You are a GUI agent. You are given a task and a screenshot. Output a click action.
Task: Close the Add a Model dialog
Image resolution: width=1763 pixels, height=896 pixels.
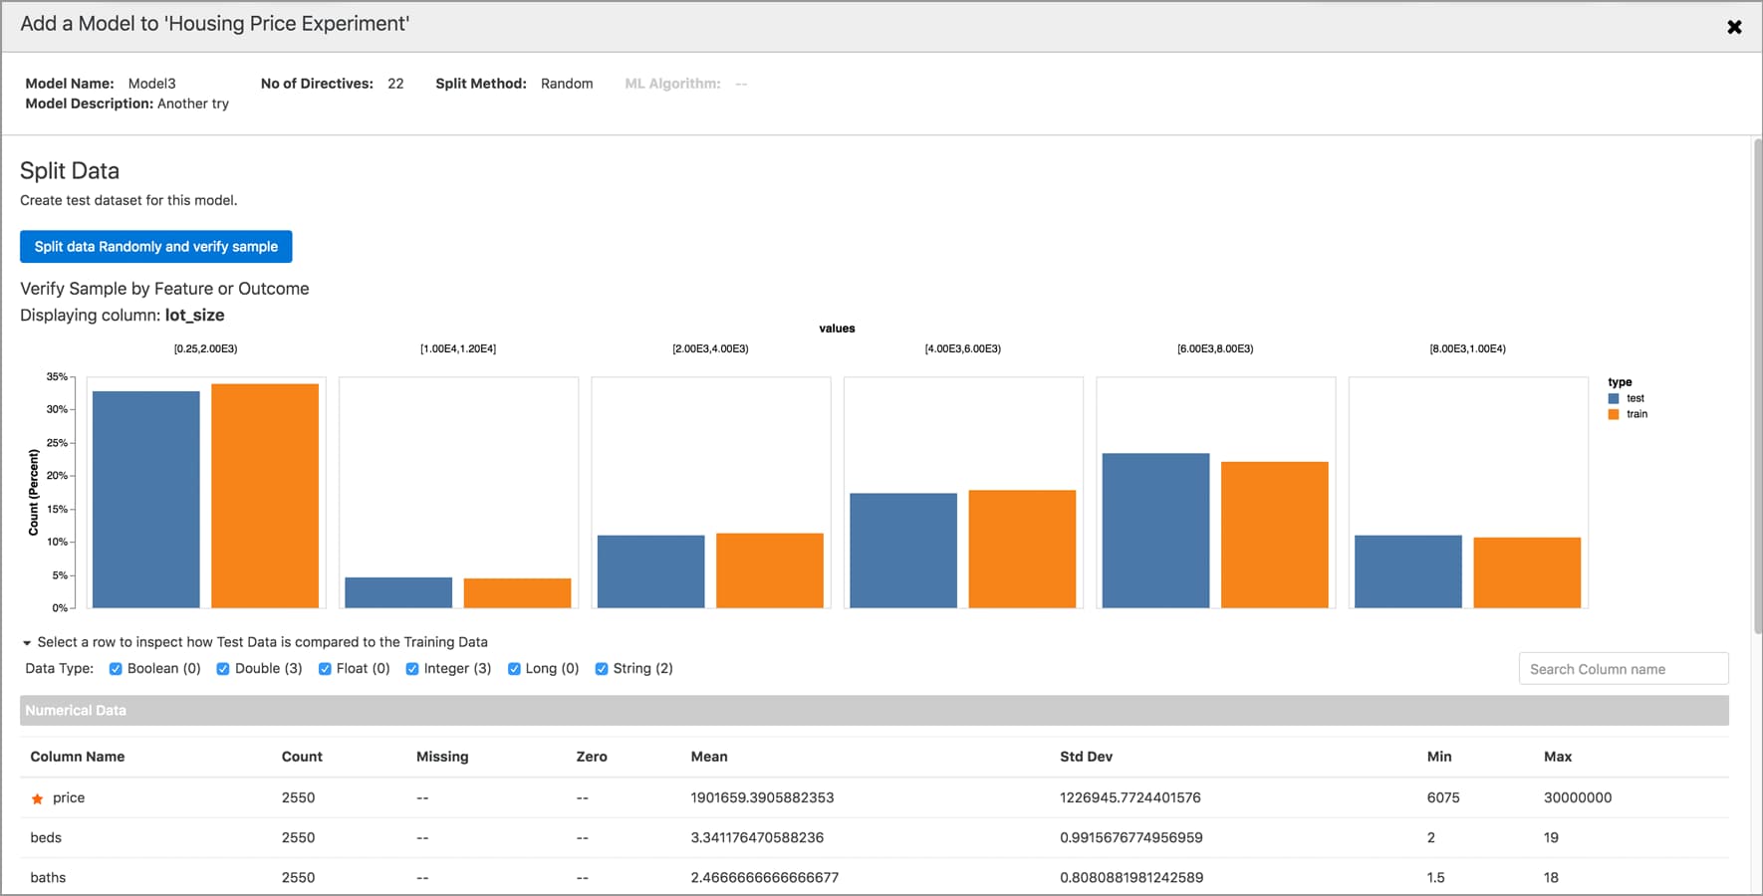point(1734,27)
